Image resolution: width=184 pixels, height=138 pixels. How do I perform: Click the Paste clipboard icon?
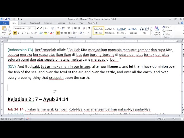tap(4, 28)
